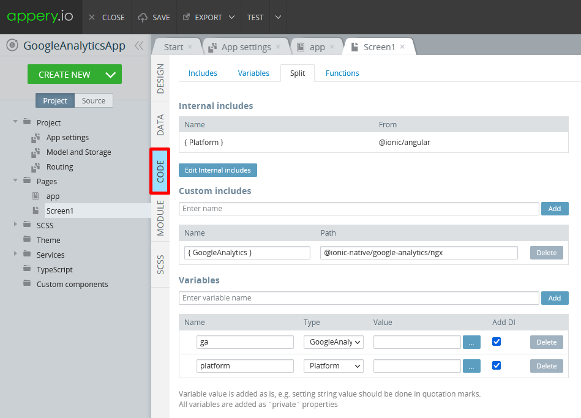
Task: Select the { Platform } internal include row
Action: coord(373,143)
